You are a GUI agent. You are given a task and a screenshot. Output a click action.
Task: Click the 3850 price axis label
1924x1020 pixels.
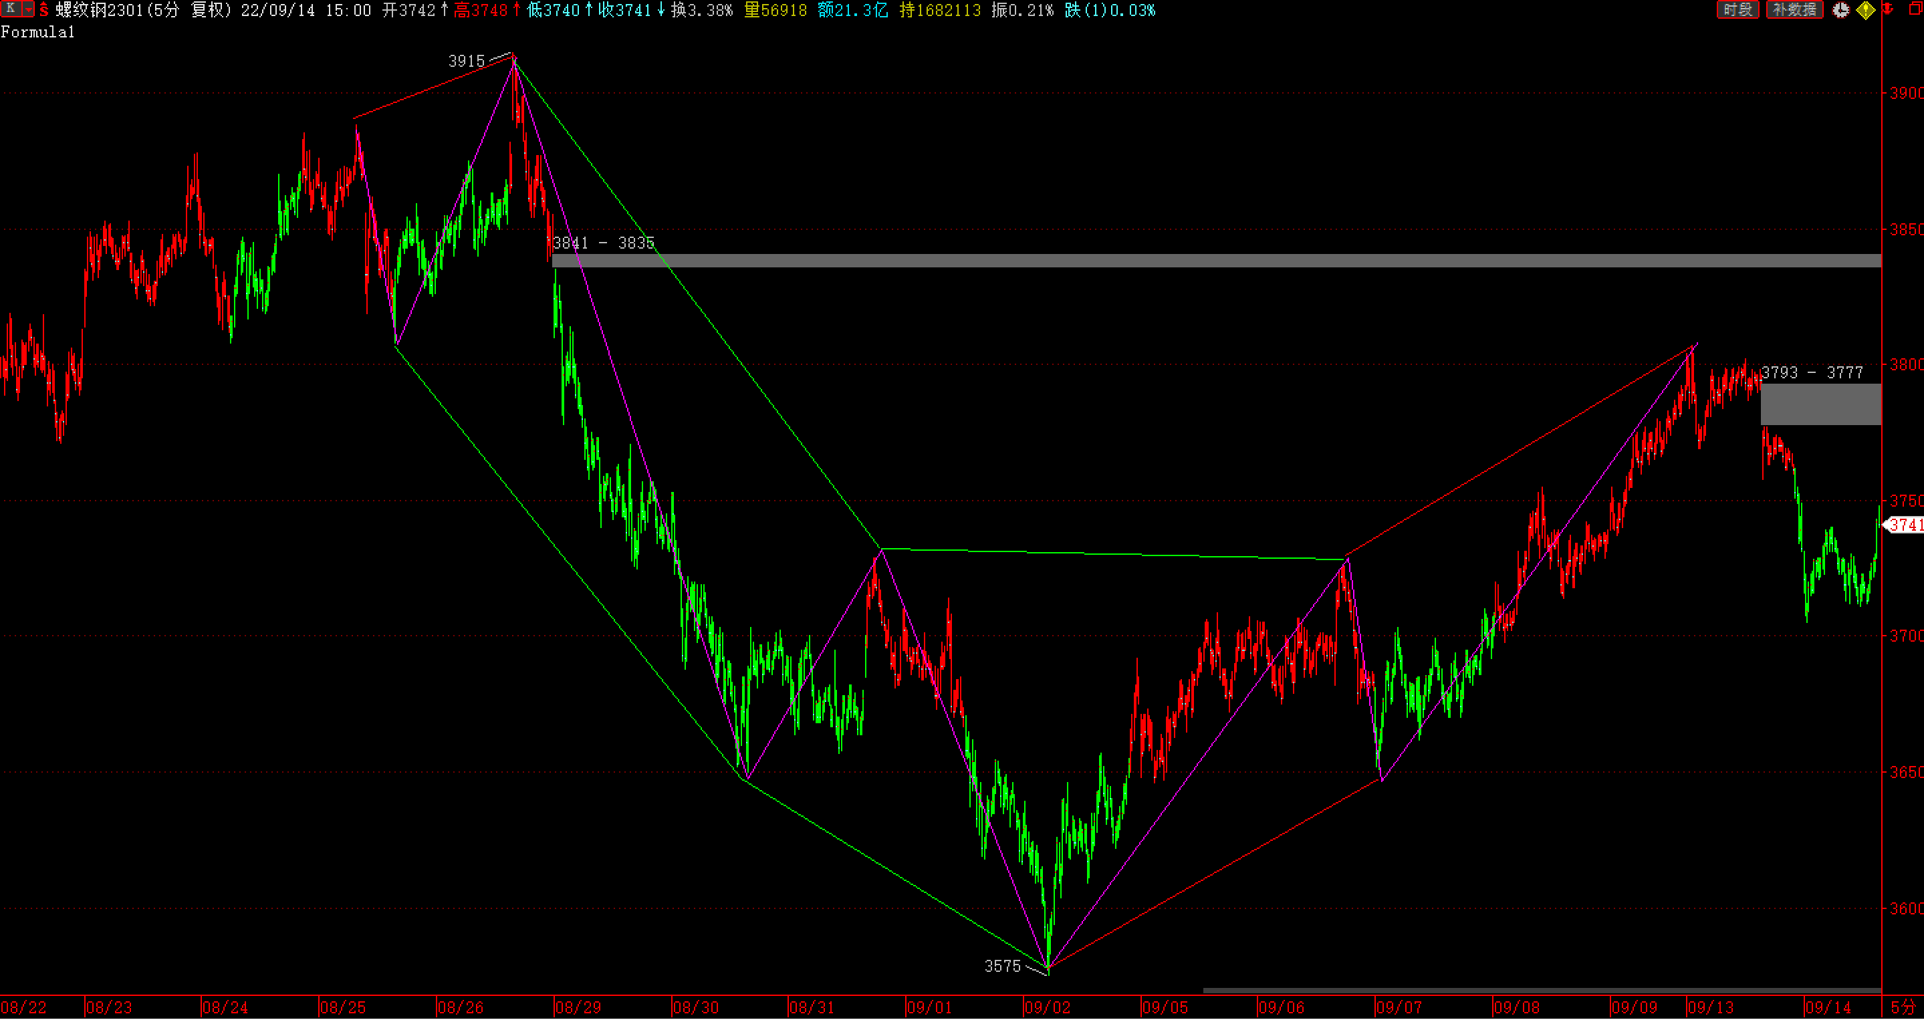pos(1907,229)
